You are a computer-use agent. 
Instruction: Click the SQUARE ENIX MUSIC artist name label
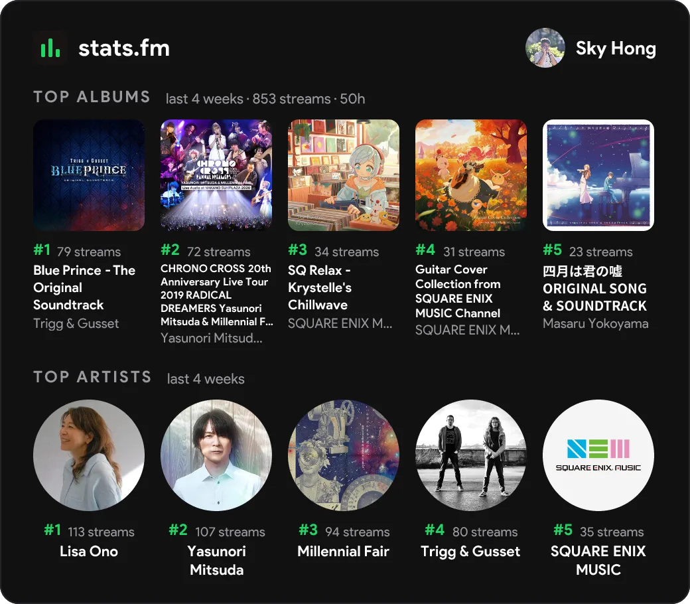598,560
